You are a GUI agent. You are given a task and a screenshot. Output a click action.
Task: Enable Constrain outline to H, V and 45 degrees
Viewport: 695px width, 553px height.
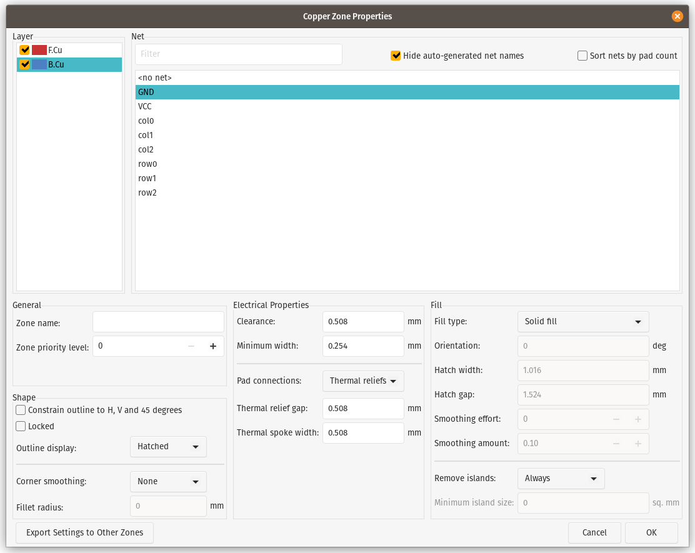(x=21, y=410)
